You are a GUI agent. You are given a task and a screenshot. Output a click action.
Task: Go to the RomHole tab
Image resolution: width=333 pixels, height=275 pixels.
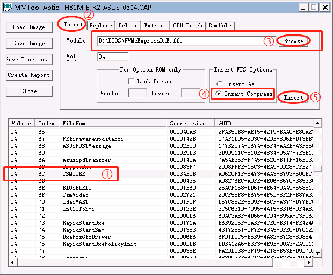220,25
